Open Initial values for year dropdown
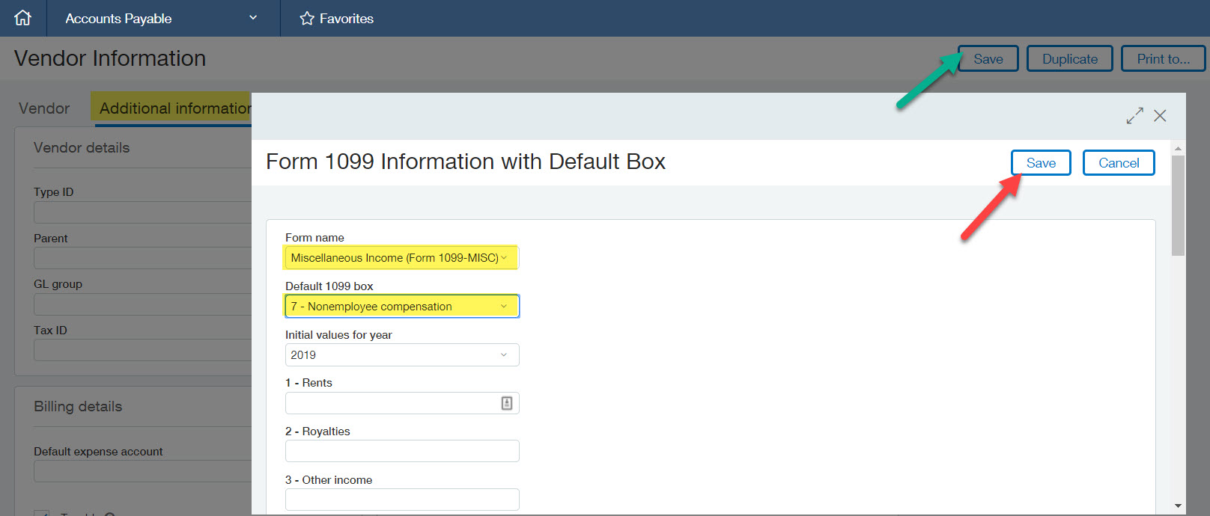This screenshot has width=1210, height=516. [x=401, y=355]
